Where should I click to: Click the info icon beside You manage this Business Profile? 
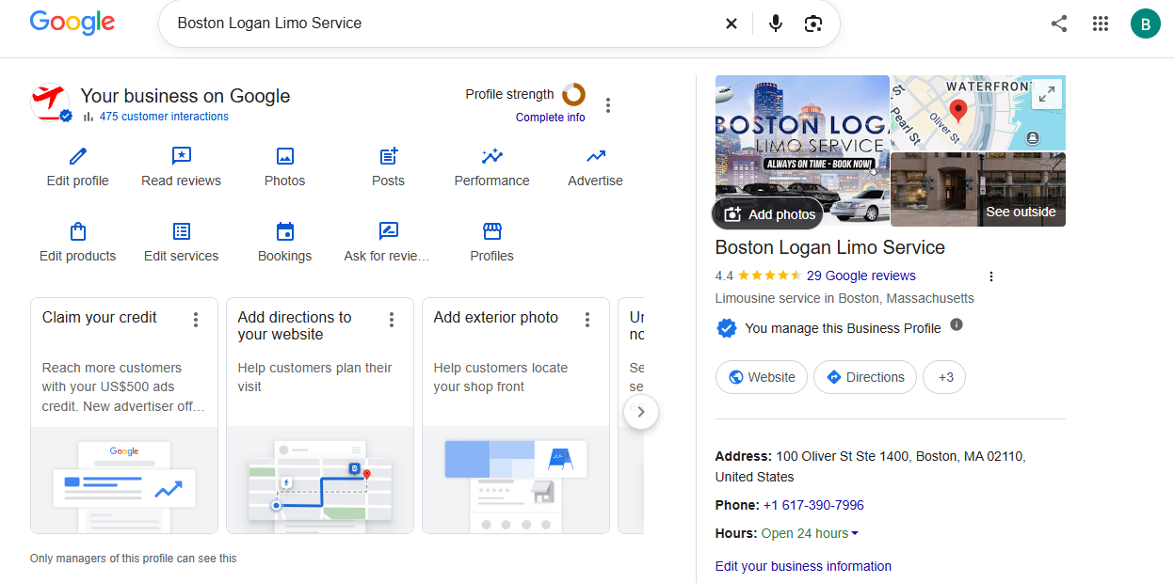pos(957,324)
